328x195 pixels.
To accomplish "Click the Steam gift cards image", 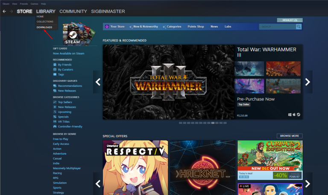I will (78, 33).
